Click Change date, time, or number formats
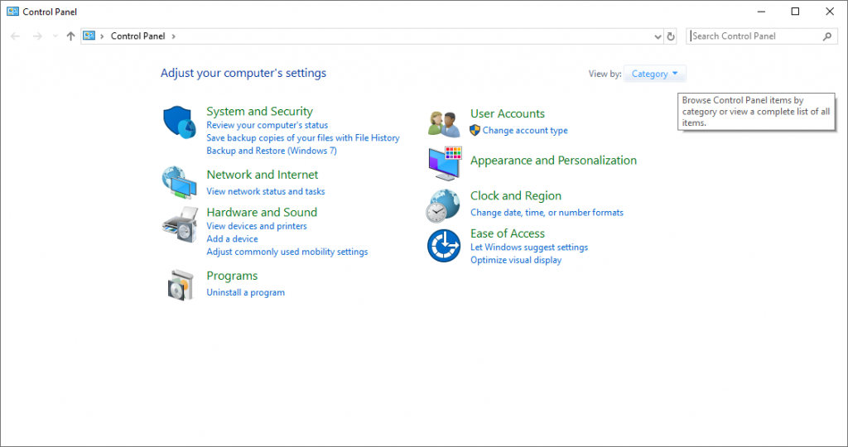 547,213
